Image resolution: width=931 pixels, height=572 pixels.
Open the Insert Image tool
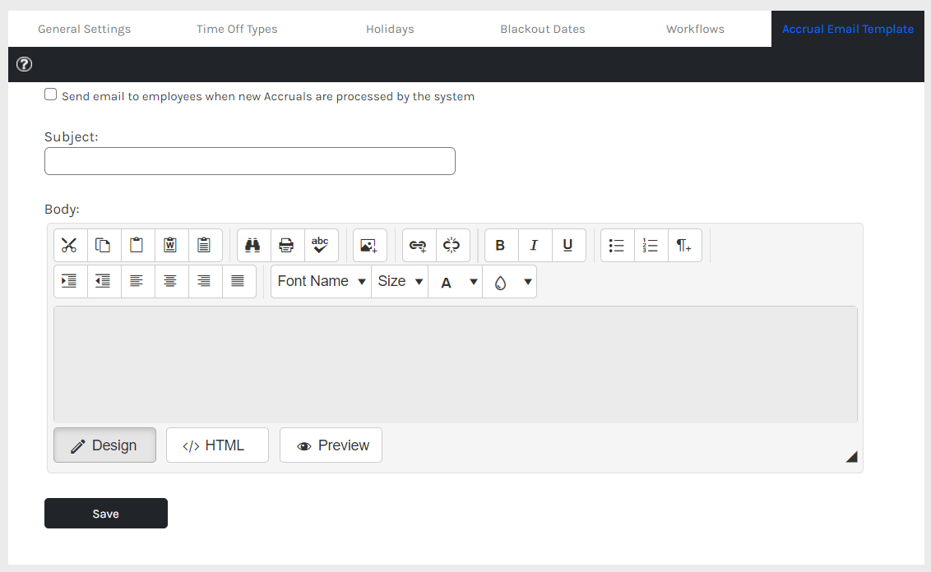[x=369, y=245]
